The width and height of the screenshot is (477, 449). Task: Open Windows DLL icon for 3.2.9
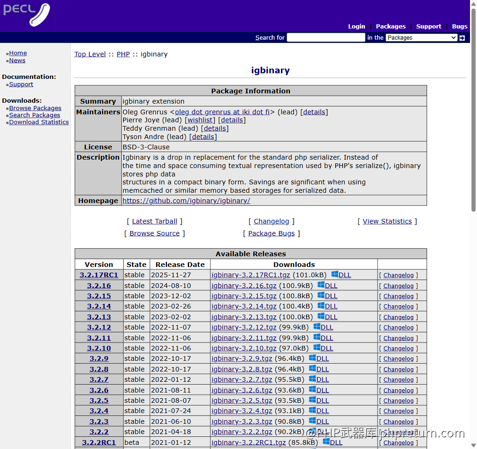click(x=312, y=358)
